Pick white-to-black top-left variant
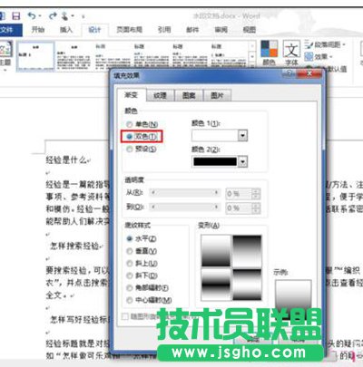 point(216,251)
